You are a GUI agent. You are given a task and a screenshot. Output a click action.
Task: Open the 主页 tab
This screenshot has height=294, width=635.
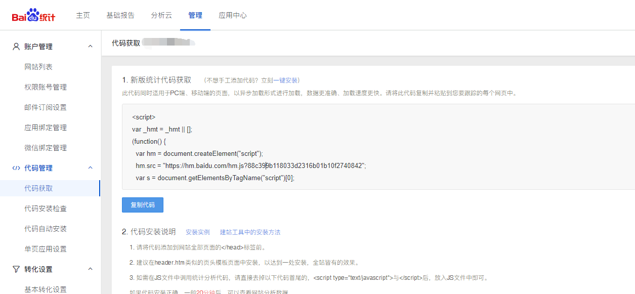click(x=83, y=15)
